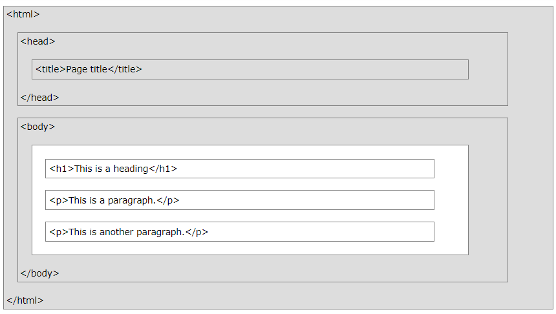The image size is (556, 314).
Task: Click the <title>Page title</title> box
Action: tap(250, 70)
